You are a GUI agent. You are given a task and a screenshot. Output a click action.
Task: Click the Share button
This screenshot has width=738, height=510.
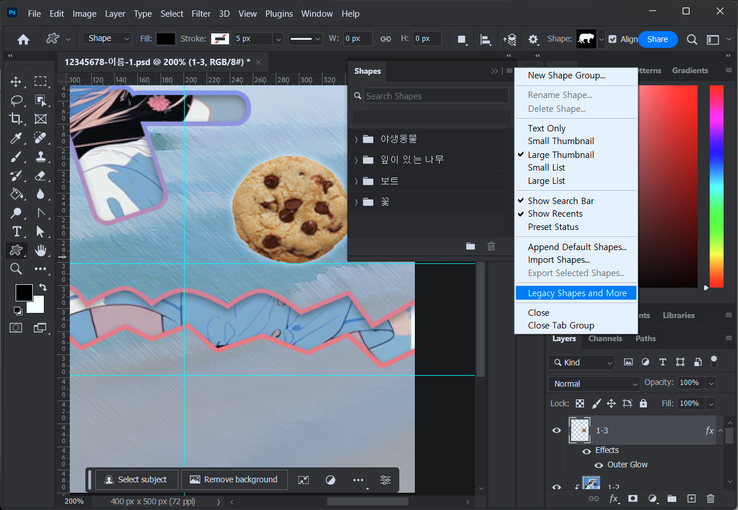(658, 39)
